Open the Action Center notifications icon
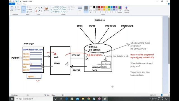The image size is (179, 101). (x=166, y=99)
